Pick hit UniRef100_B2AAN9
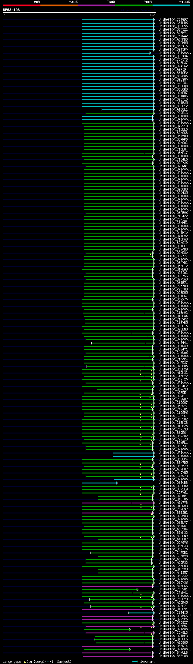This screenshot has height=664, width=193. click(x=173, y=536)
